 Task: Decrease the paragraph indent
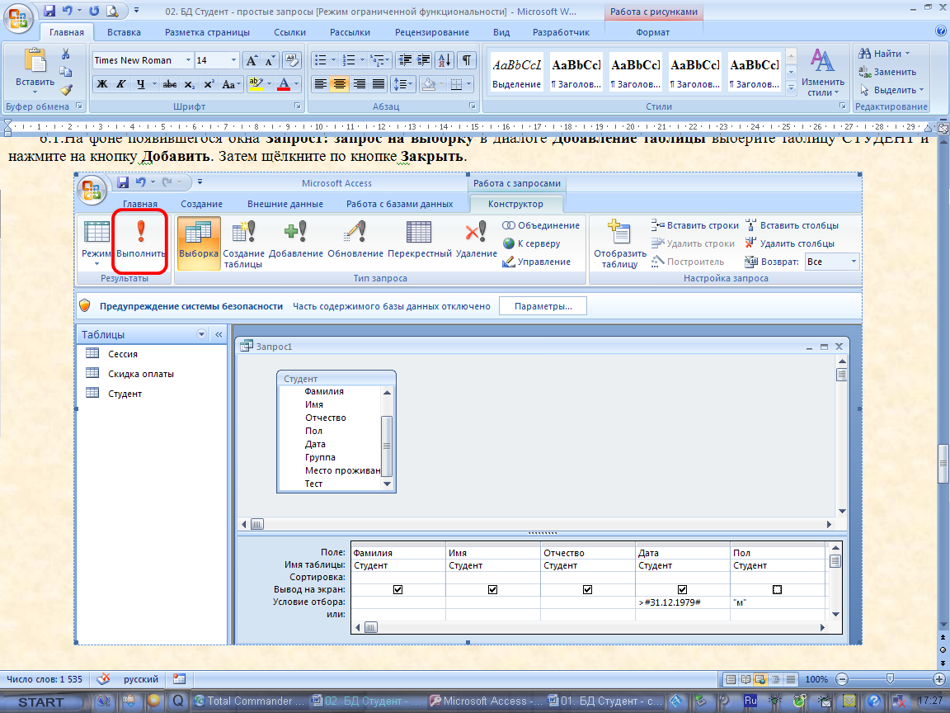406,60
